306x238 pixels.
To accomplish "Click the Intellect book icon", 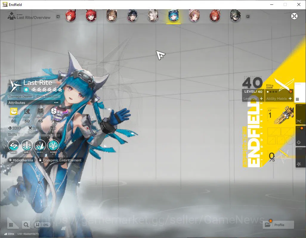I will click(40, 111).
